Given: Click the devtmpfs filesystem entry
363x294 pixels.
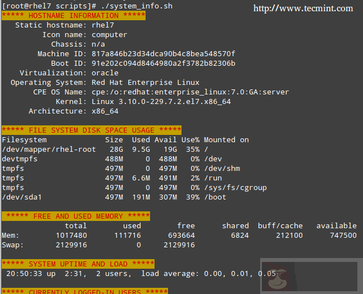Looking at the screenshot, I should [20, 159].
